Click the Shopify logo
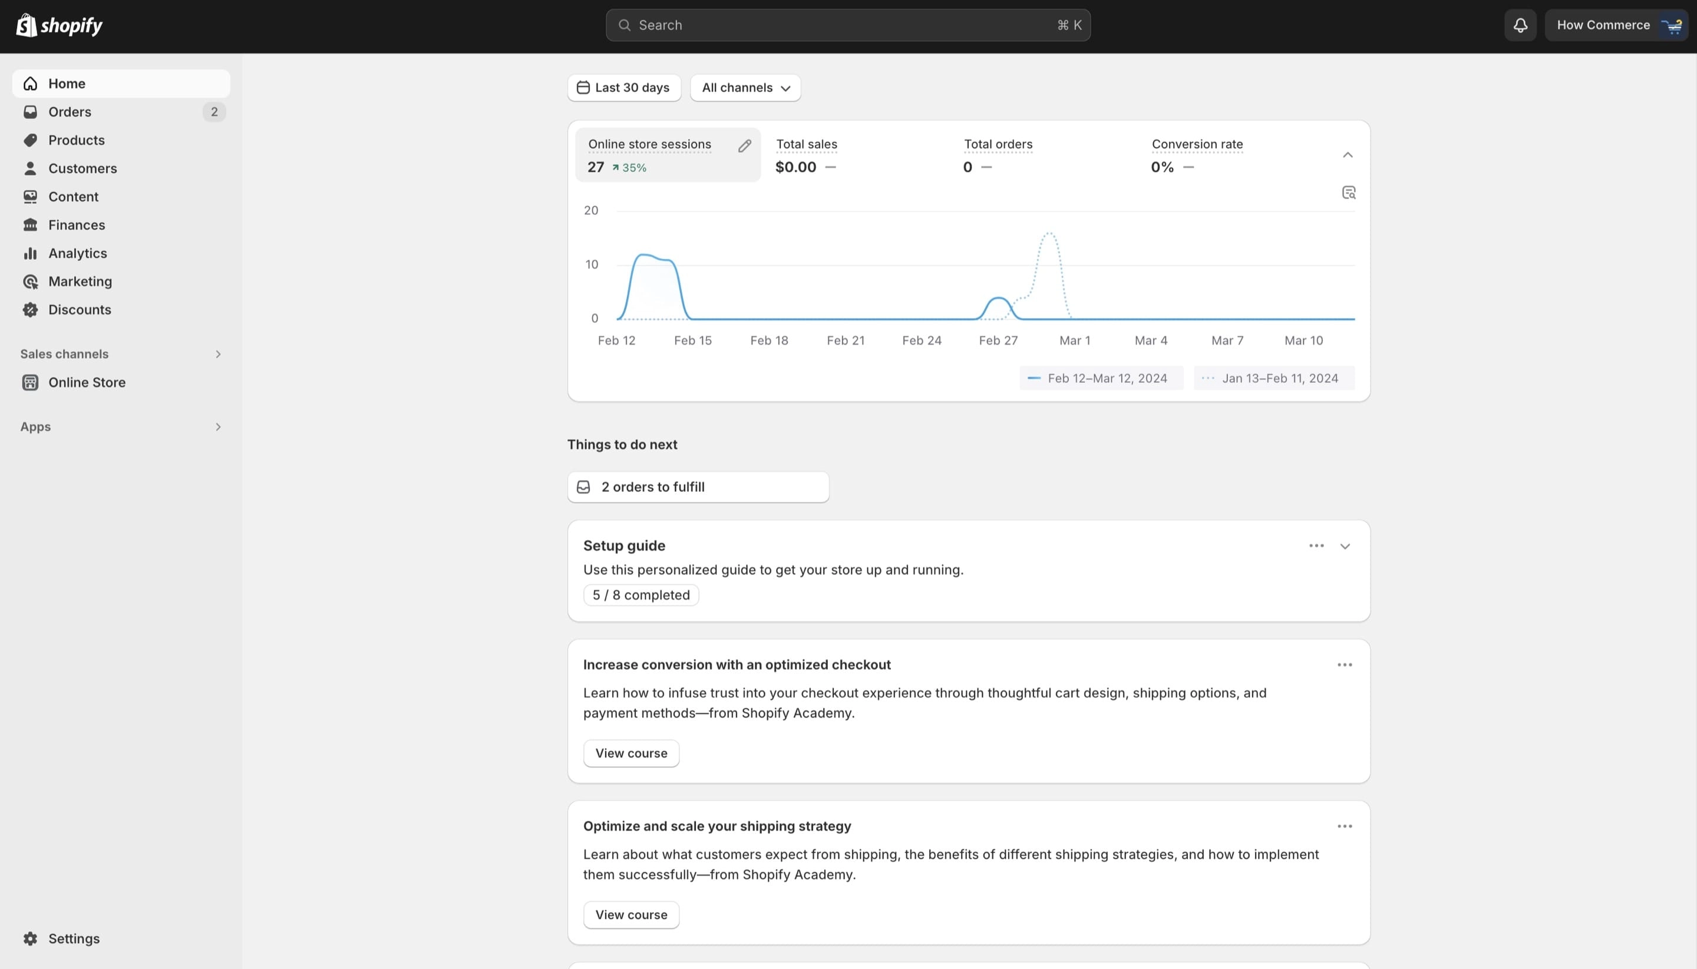 pyautogui.click(x=60, y=25)
